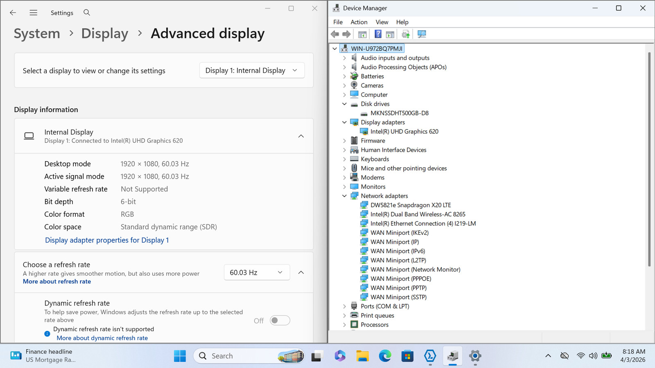Screen dimensions: 655x368
Task: Open the 60.03 Hz refresh rate dropdown
Action: [257, 272]
